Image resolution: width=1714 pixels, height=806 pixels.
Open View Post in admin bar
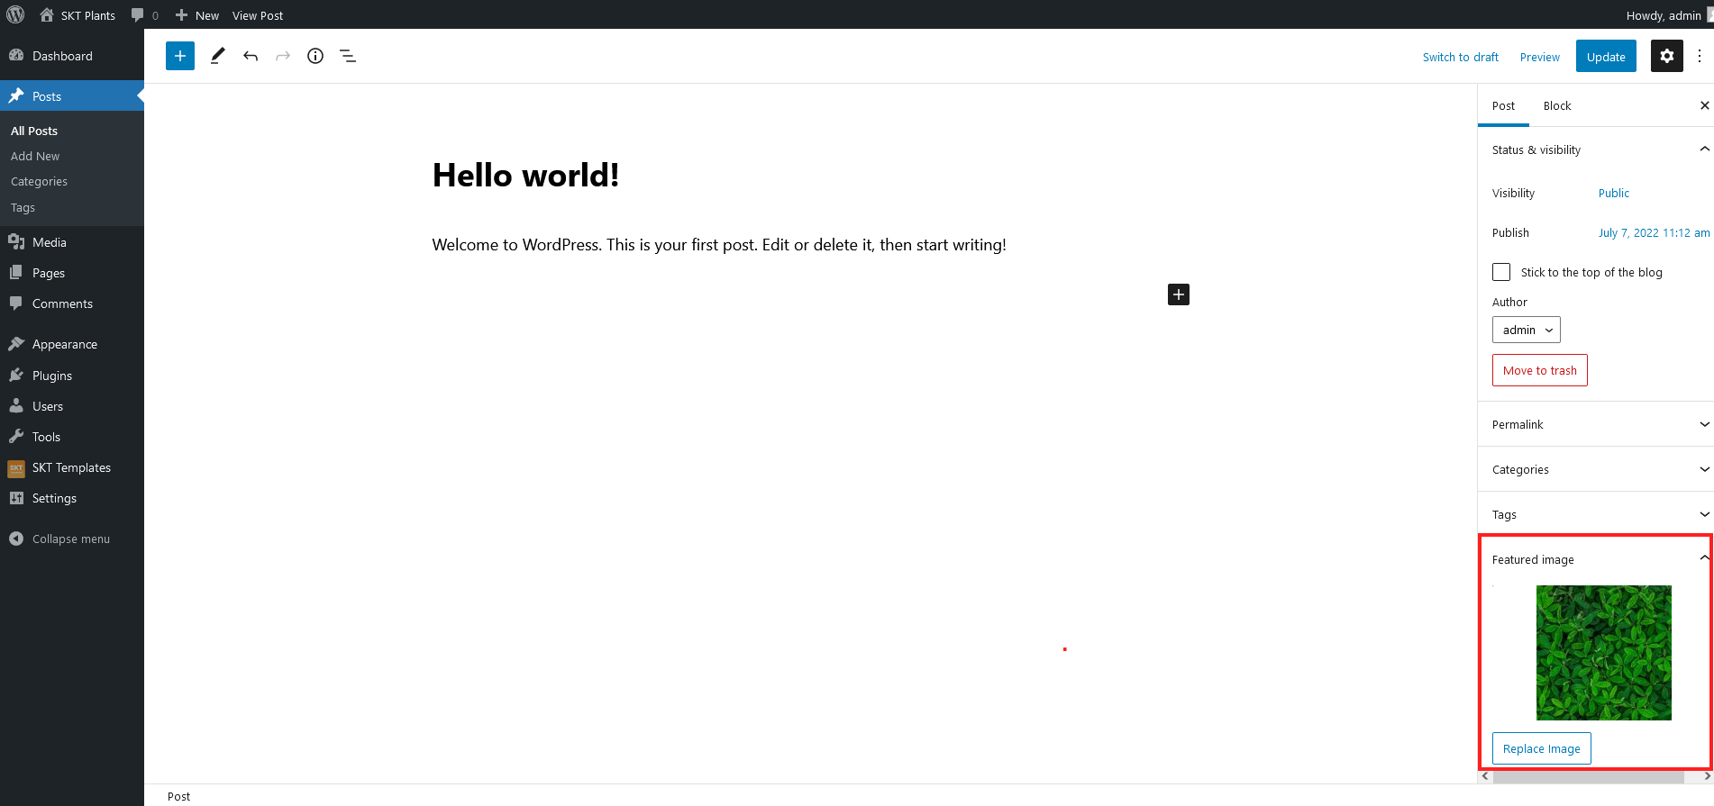click(x=258, y=15)
